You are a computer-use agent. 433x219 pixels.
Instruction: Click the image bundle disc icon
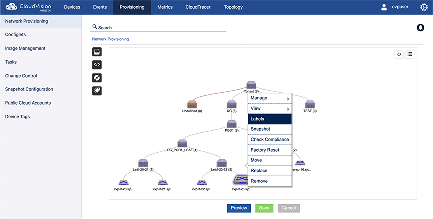pyautogui.click(x=97, y=78)
